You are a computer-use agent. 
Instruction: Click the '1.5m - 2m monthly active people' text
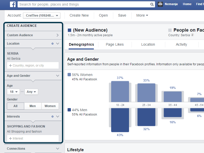point(90,35)
